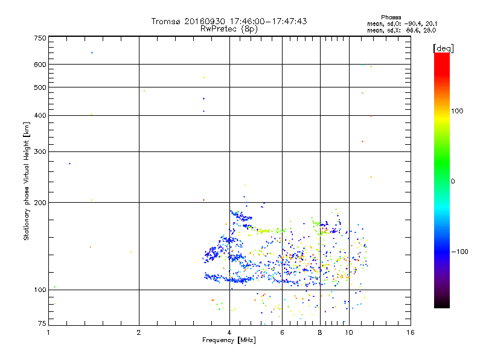Click the colorbar tick label '100'
This screenshot has width=483, height=362.
pyautogui.click(x=457, y=111)
